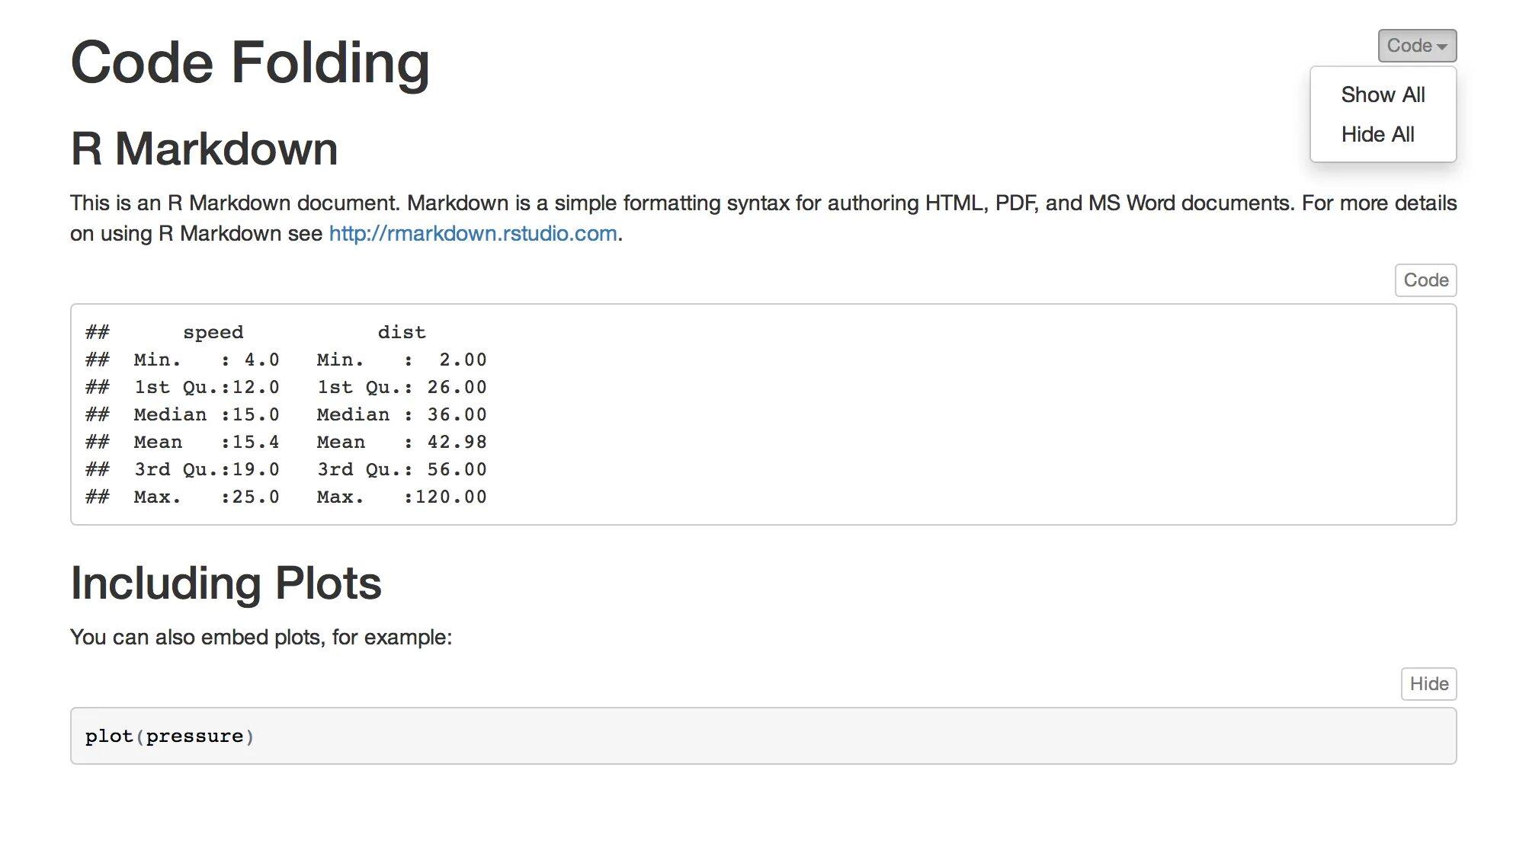Screen dimensions: 1529x844
Task: Toggle the top-right Code dropdown menu
Action: pos(1415,43)
